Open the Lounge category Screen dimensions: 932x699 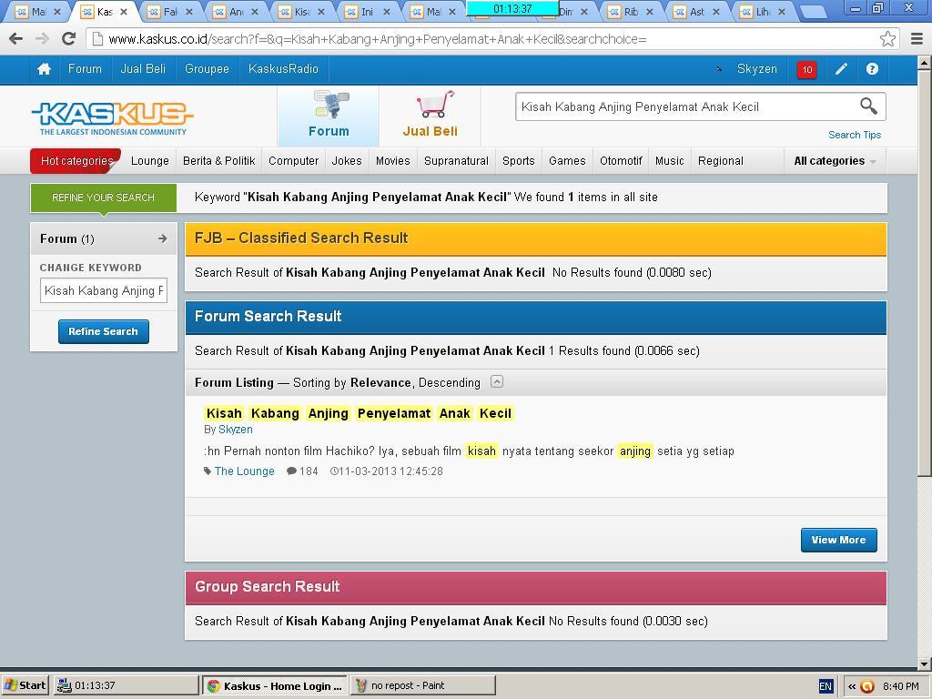pos(150,161)
